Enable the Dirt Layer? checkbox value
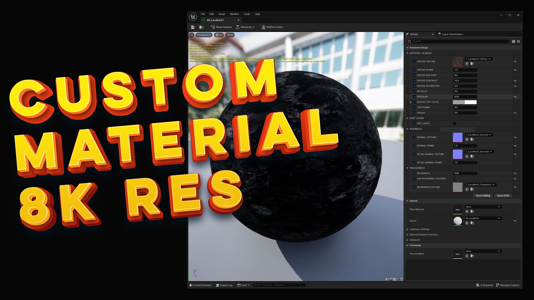This screenshot has height=300, width=534. tap(455, 123)
